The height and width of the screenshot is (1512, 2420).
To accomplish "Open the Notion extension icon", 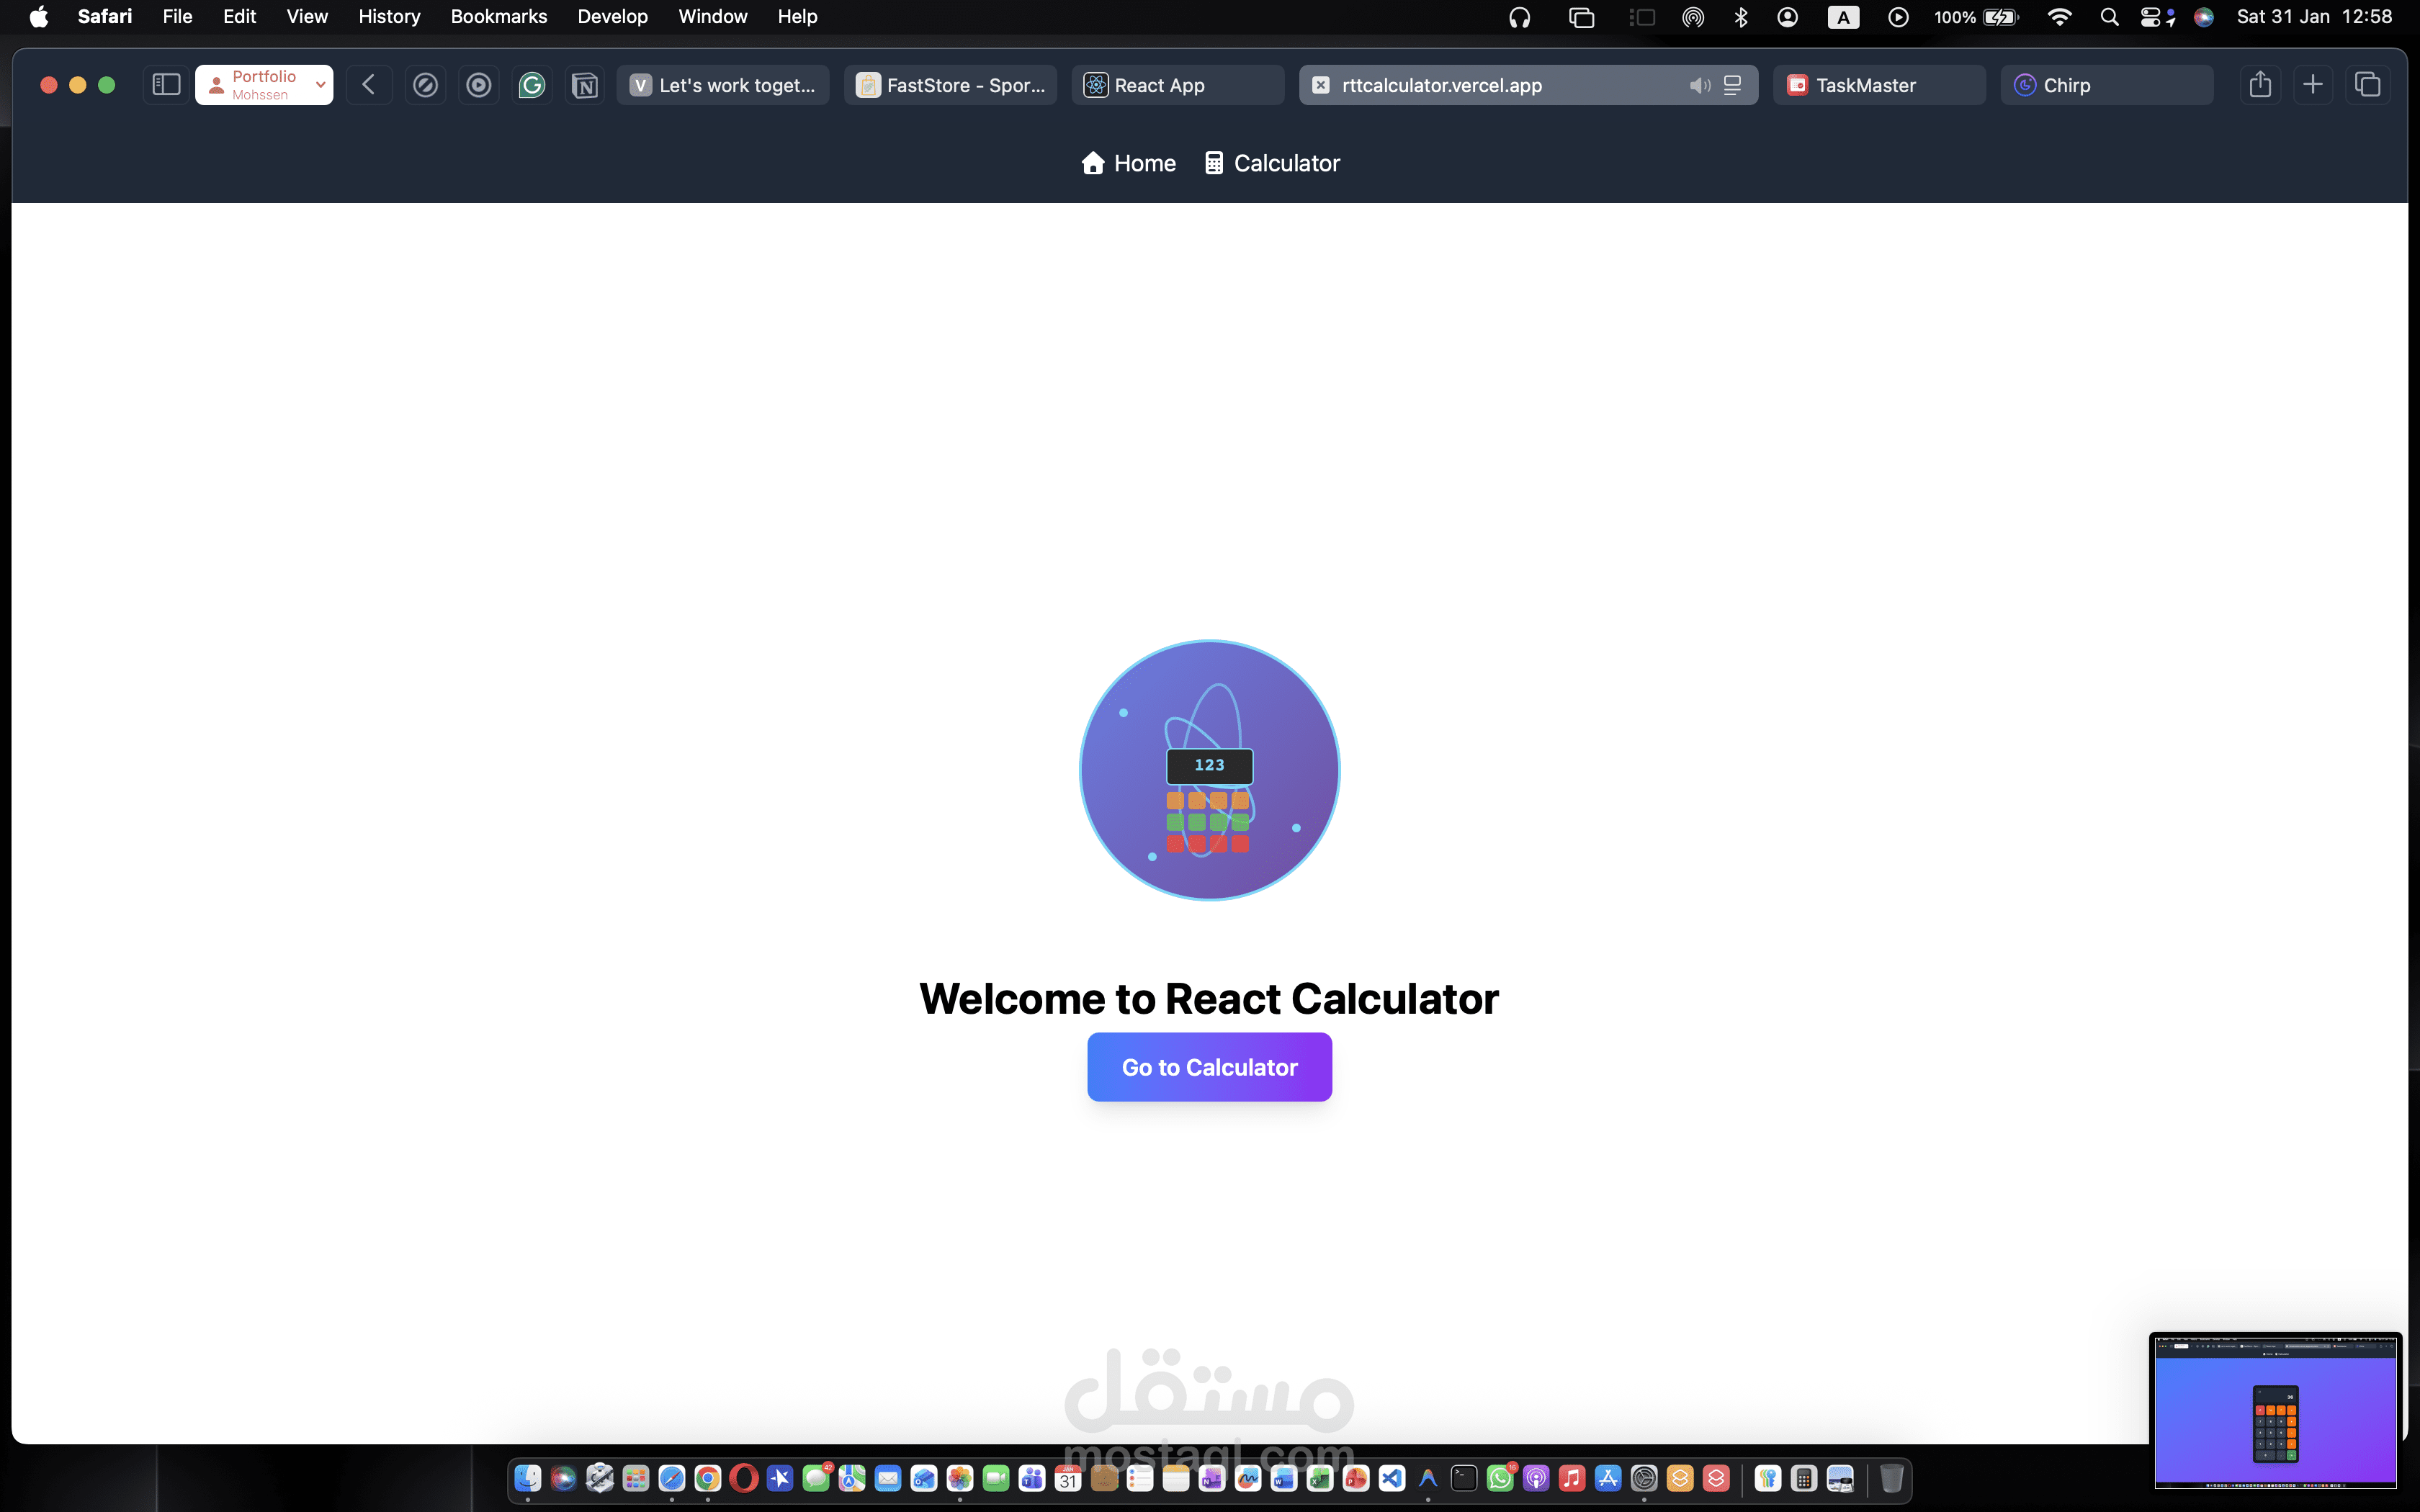I will 585,85.
